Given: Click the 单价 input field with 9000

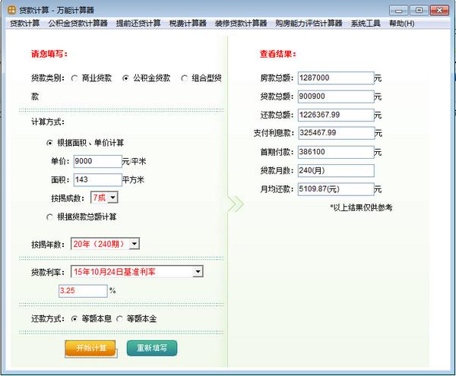Looking at the screenshot, I should click(98, 161).
